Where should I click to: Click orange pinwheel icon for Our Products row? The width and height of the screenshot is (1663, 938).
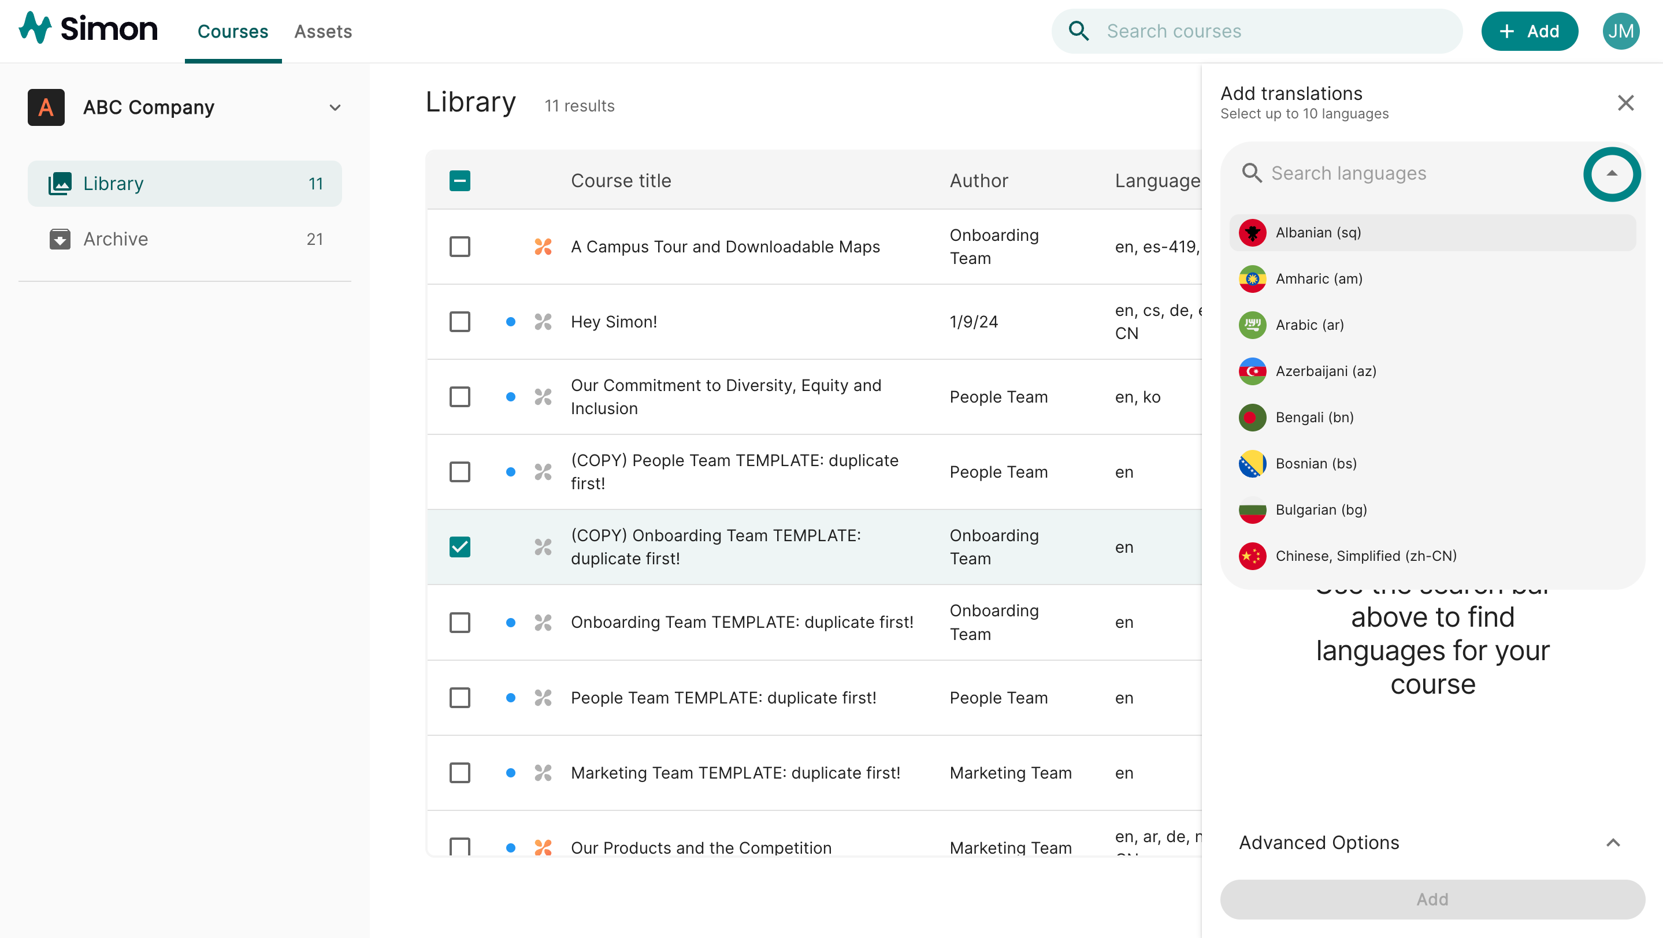(x=543, y=847)
